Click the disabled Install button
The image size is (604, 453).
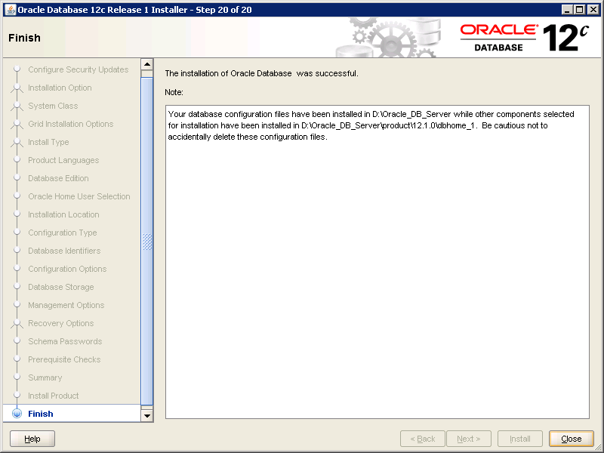click(x=520, y=439)
